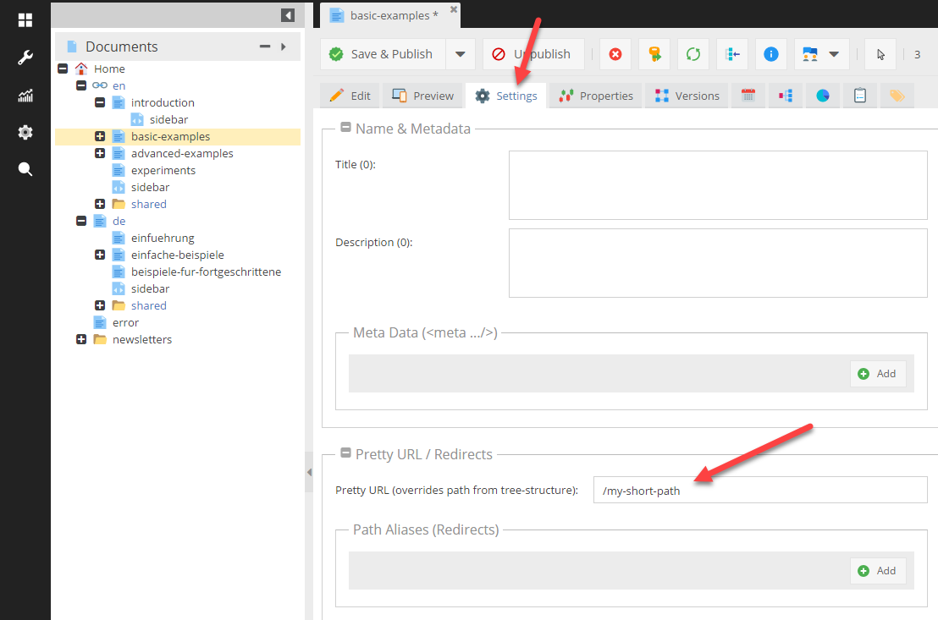Open the tags tab icon
The width and height of the screenshot is (938, 620).
tap(897, 96)
